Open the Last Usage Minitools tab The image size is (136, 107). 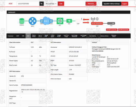74,36
